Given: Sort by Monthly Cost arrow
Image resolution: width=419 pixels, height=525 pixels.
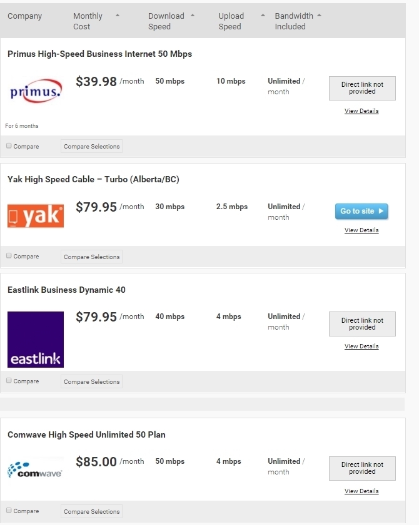Looking at the screenshot, I should [x=118, y=15].
